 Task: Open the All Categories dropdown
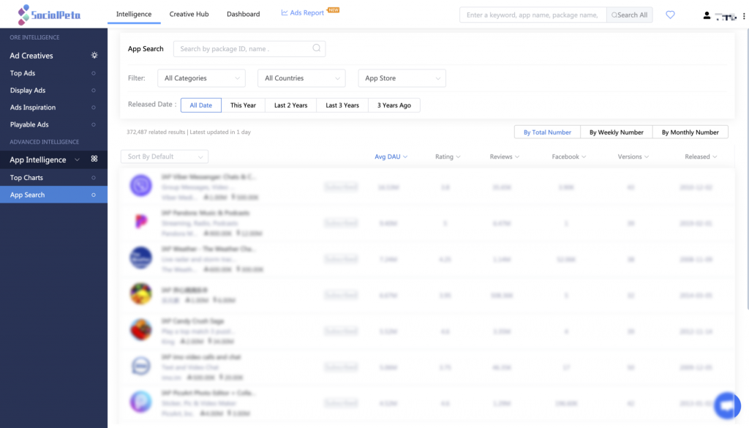[x=202, y=78]
